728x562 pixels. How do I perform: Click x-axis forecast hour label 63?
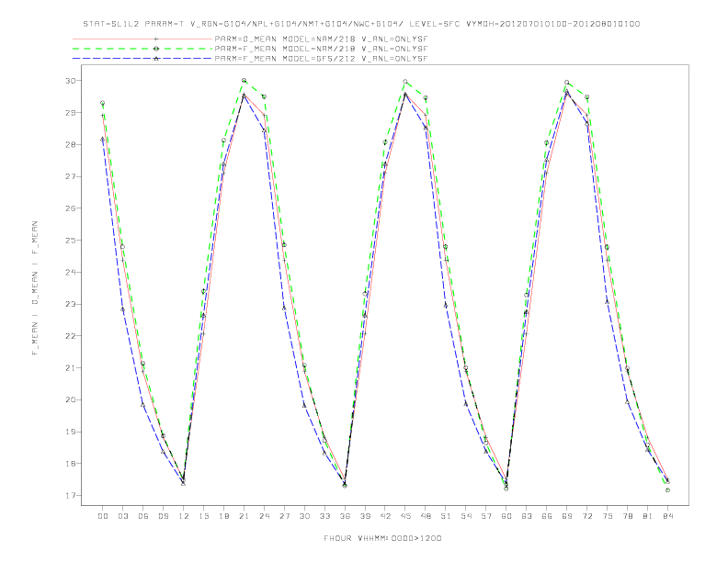[x=527, y=516]
